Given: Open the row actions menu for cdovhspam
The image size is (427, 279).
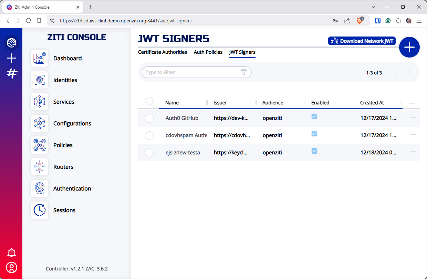Looking at the screenshot, I should pos(413,134).
